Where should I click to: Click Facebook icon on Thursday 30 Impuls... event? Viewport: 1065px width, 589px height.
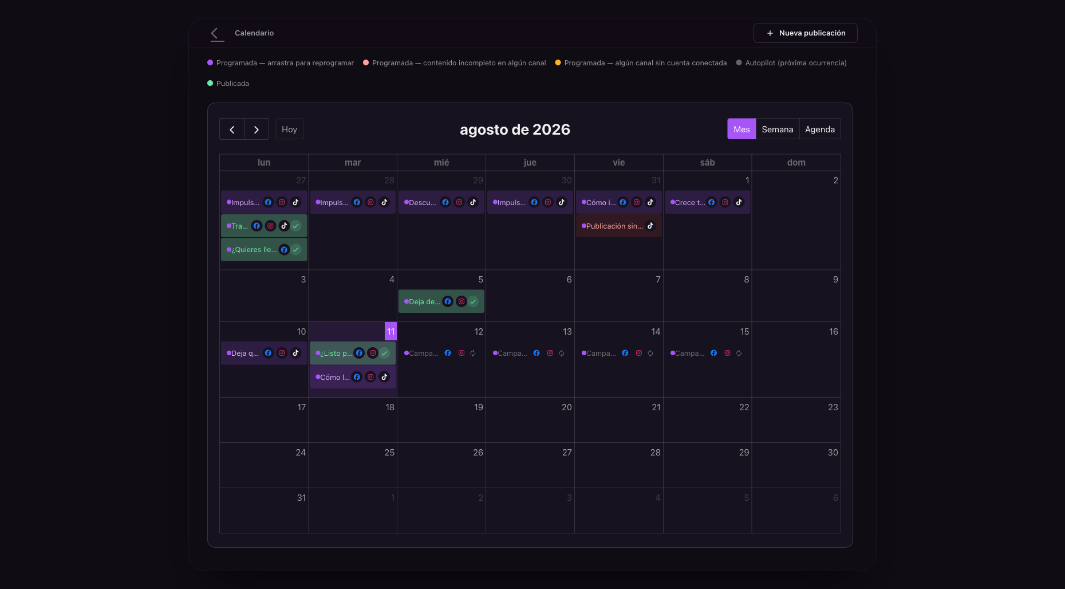coord(534,202)
